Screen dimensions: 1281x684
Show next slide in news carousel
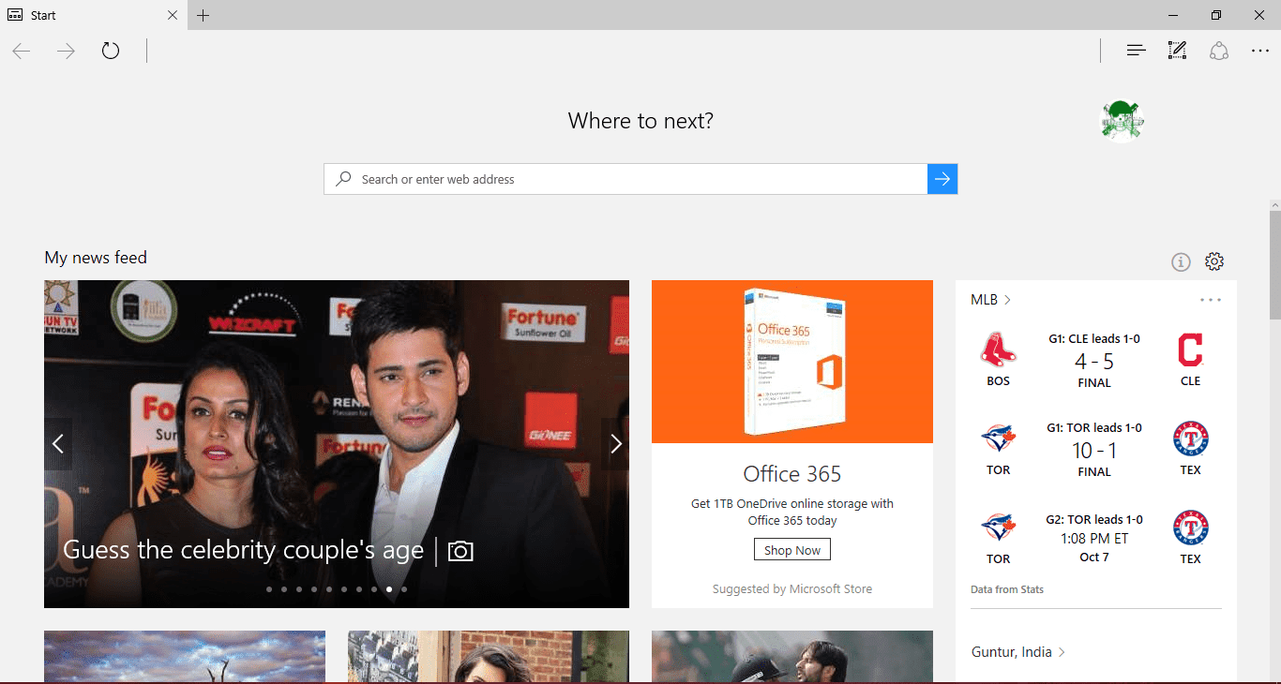pyautogui.click(x=615, y=444)
